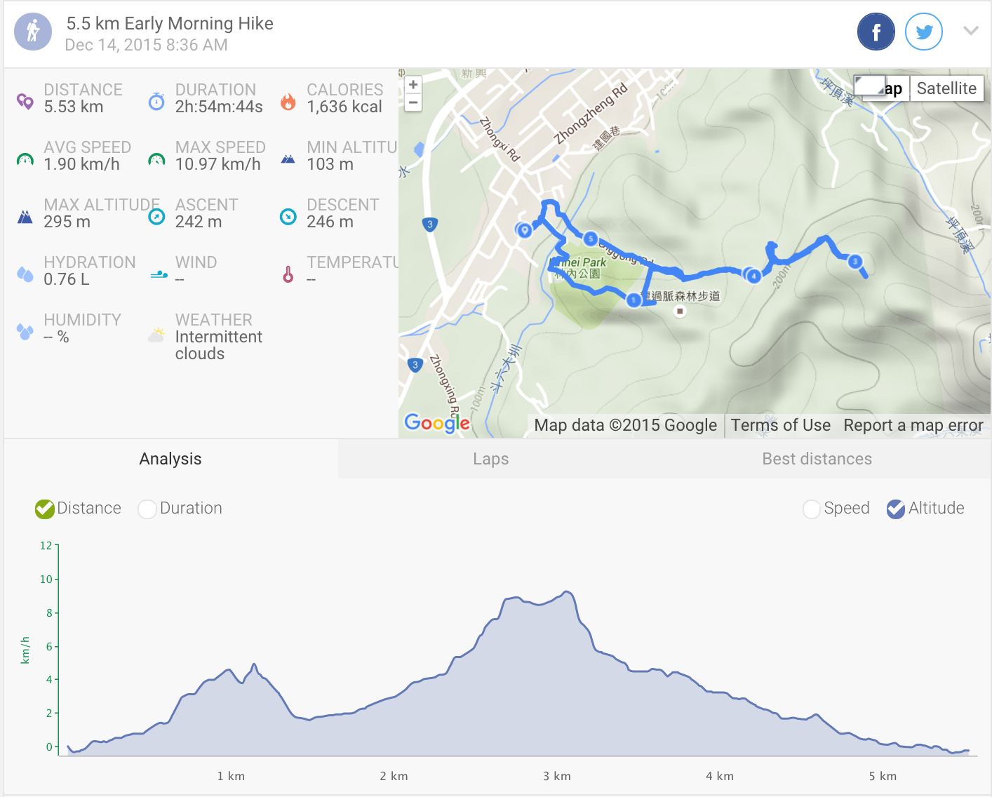Expand the workout options chevron
Screen dimensions: 992x797
pos(970,31)
